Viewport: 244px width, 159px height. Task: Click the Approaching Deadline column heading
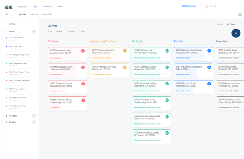pos(102,42)
